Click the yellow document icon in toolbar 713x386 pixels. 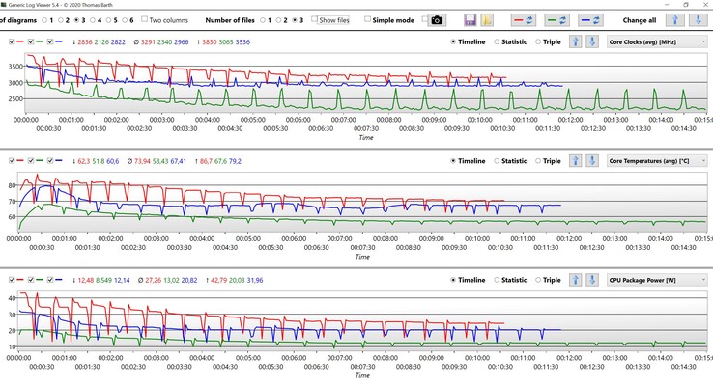point(487,20)
